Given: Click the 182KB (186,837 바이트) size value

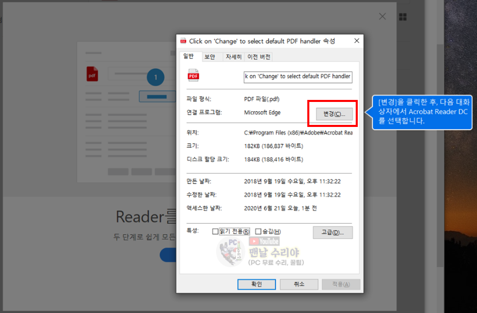Looking at the screenshot, I should click(274, 146).
